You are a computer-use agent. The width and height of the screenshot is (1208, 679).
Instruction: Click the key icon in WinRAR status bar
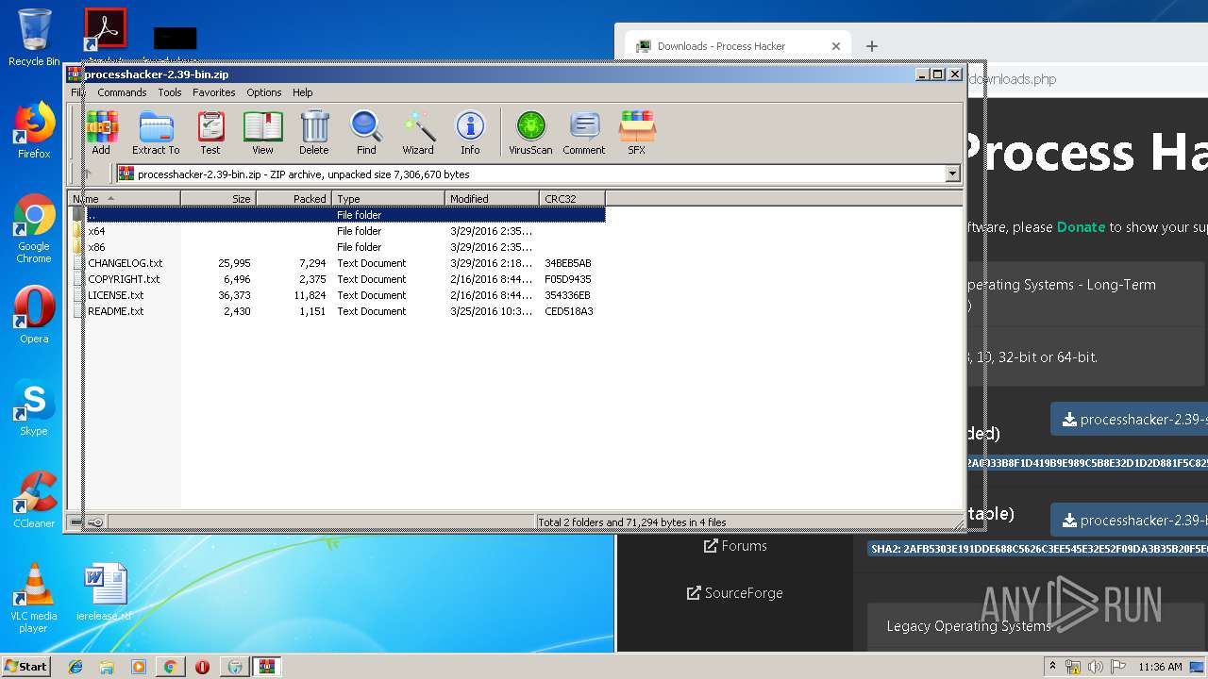pos(94,522)
